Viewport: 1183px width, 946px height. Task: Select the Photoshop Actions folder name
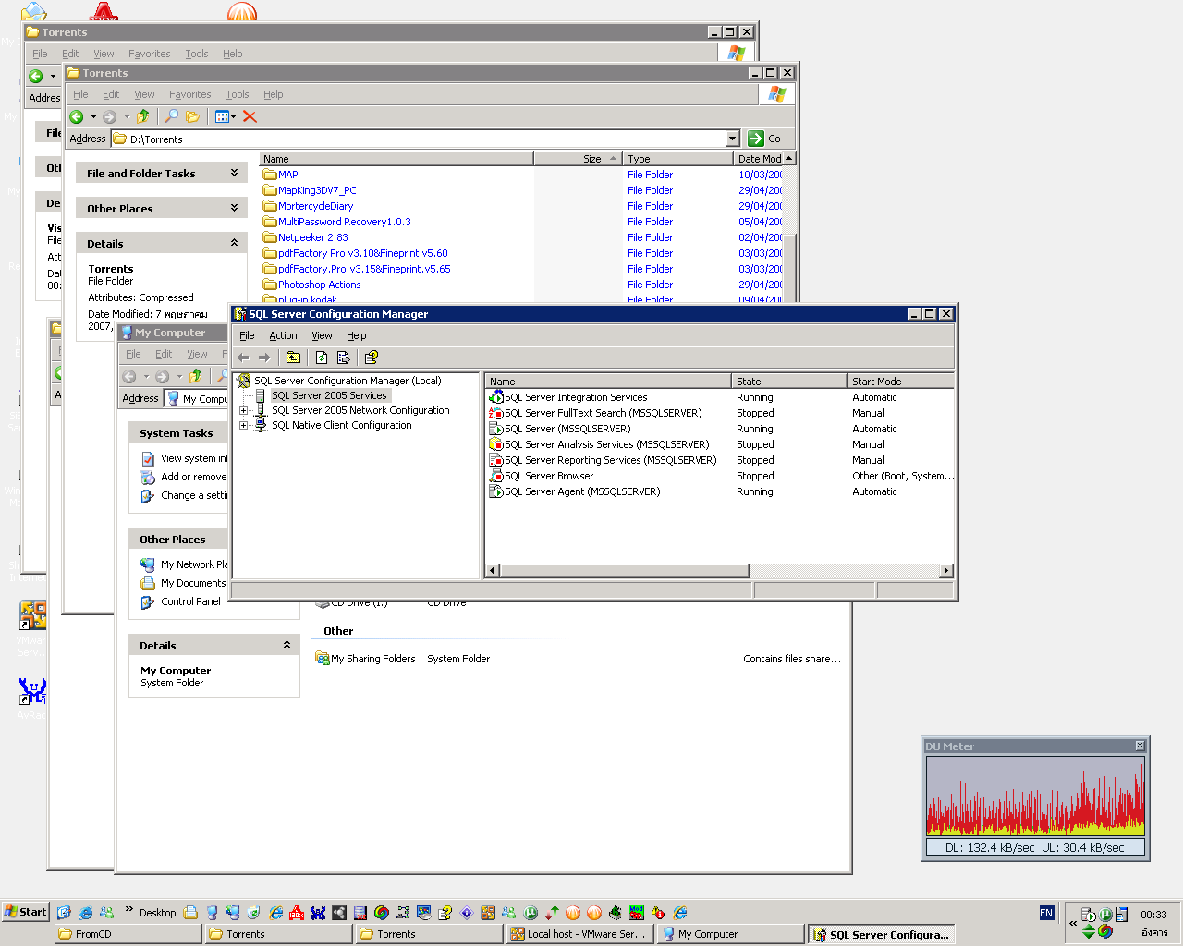[320, 285]
